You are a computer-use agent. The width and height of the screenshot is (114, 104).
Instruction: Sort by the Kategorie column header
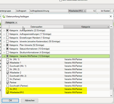87,27
